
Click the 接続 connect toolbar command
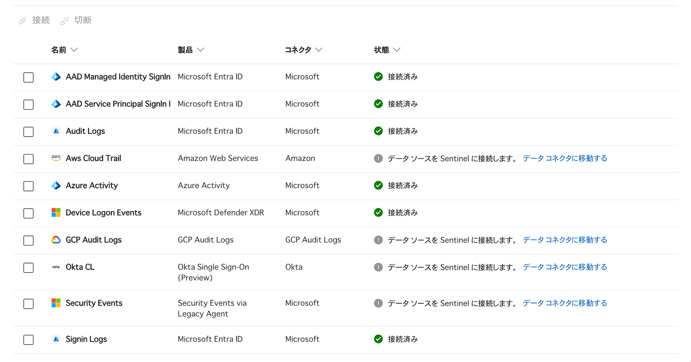click(34, 20)
